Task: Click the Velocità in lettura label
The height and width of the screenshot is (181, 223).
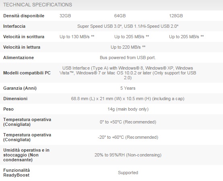Action: (x=22, y=47)
